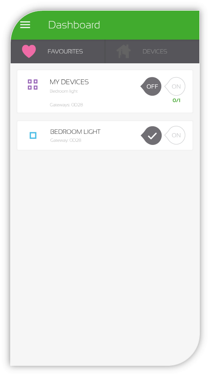The height and width of the screenshot is (376, 210).
Task: Click the checkmark bubble for Bedroom Light
Action: 151,135
